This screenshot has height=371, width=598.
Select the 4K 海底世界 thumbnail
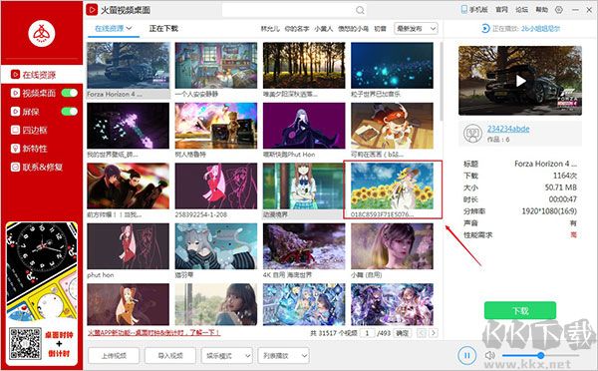304,246
